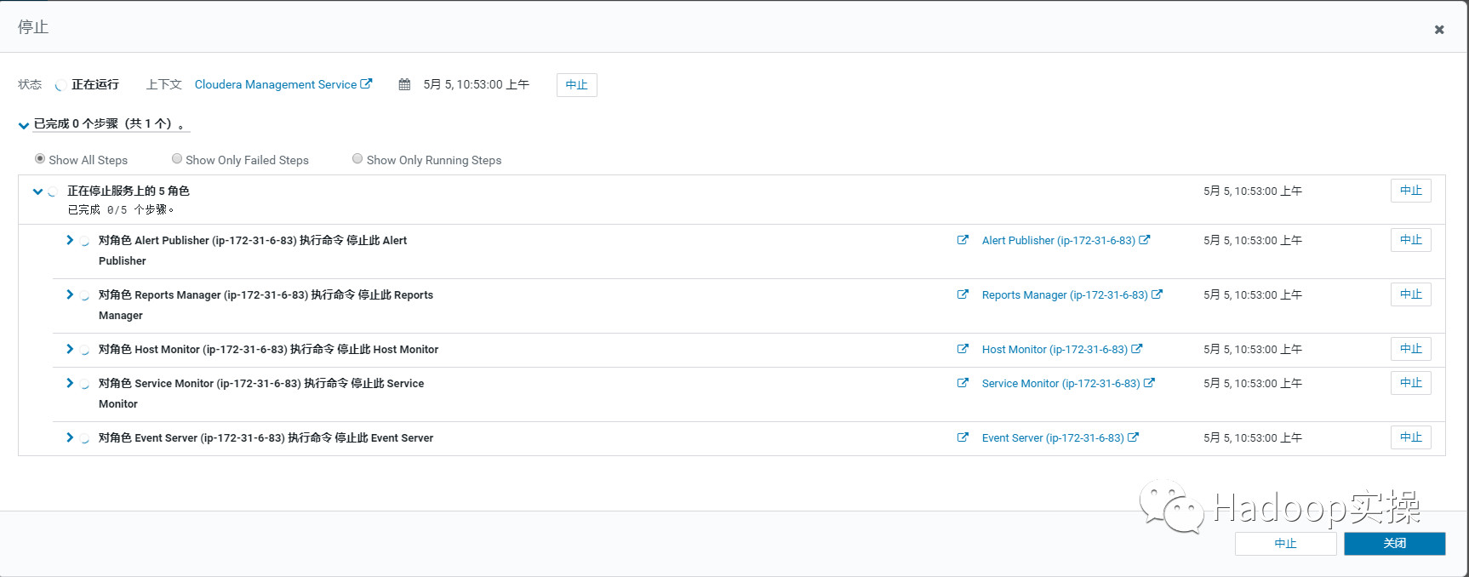Open external link icon for Event Server row
This screenshot has width=1469, height=577.
[963, 437]
